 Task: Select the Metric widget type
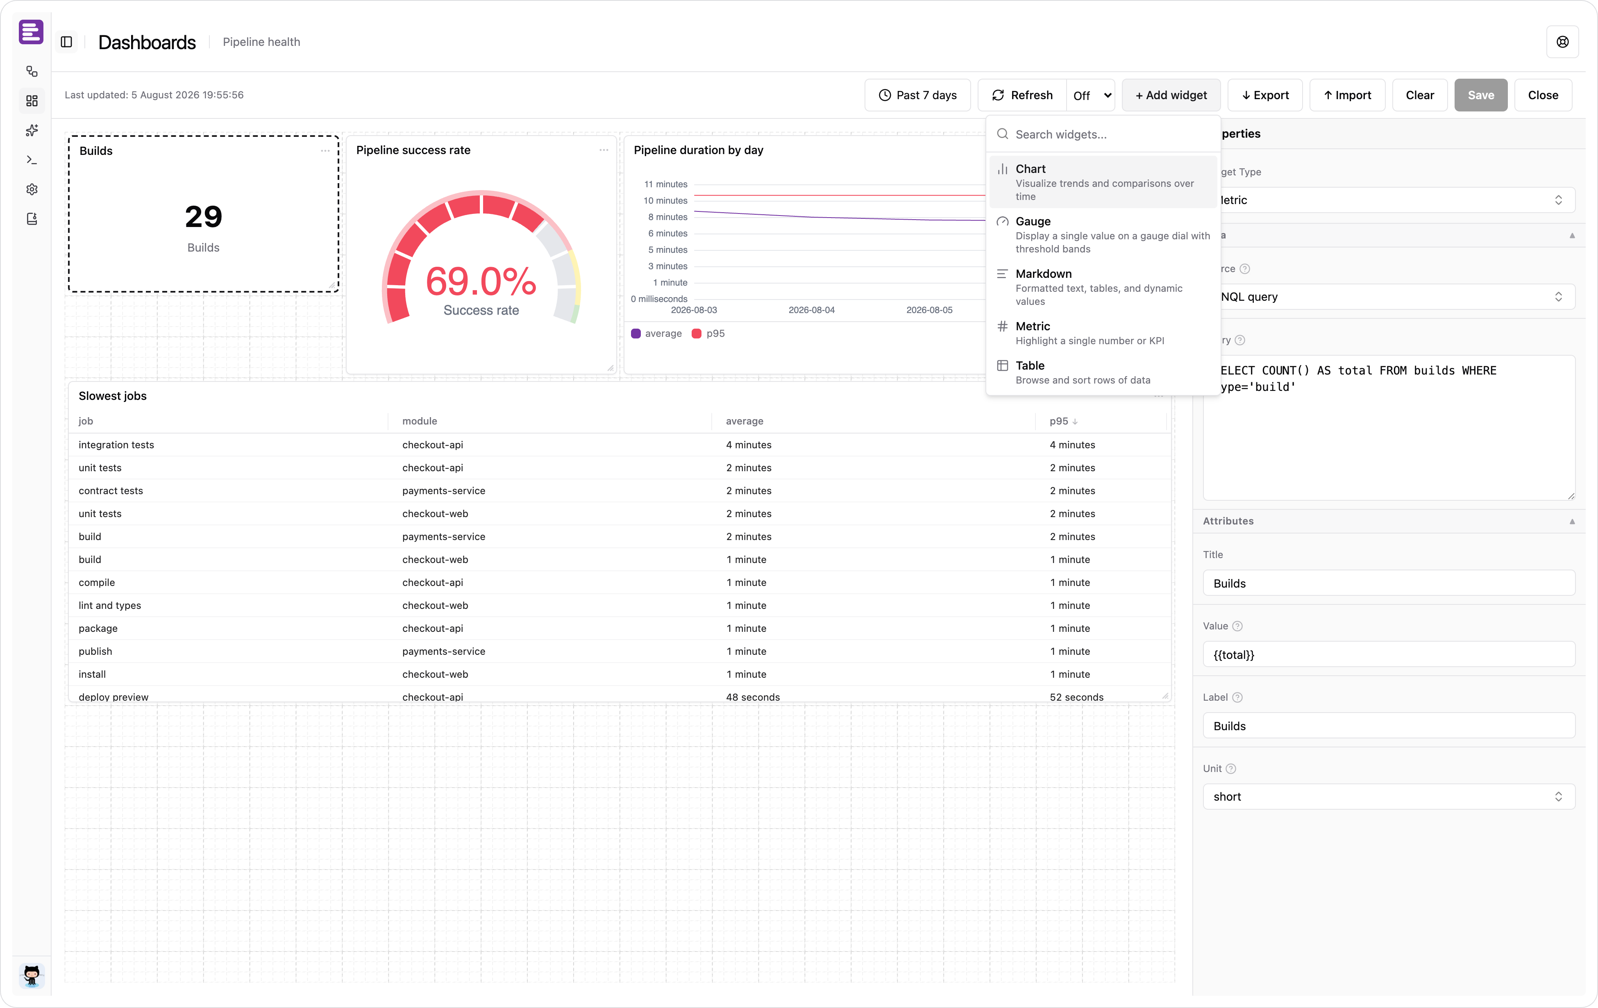[1103, 332]
